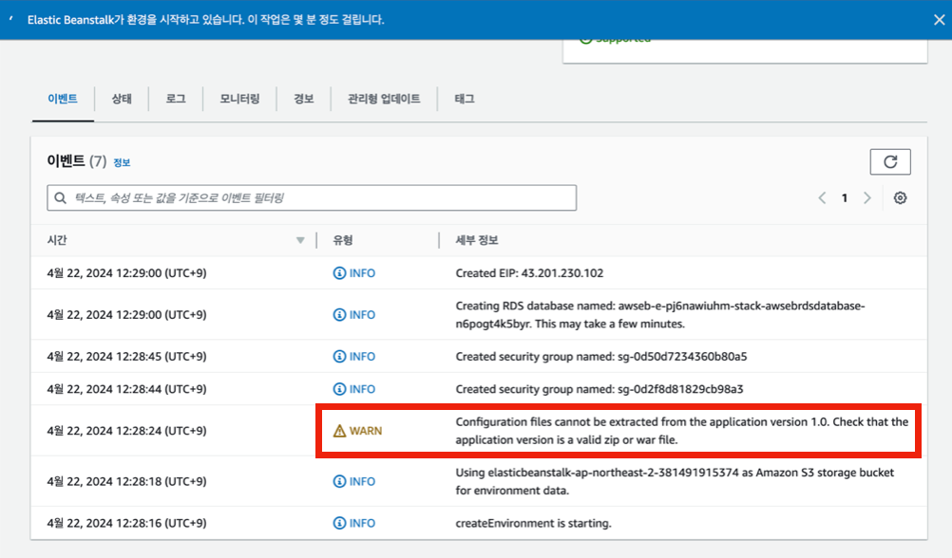
Task: Refresh the events list
Action: click(890, 162)
